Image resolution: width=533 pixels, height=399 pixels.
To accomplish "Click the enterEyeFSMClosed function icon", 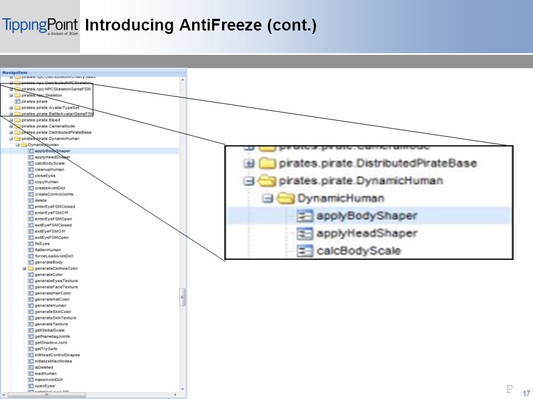I will pos(31,207).
